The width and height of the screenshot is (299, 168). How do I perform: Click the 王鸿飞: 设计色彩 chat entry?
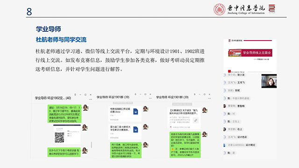tap(237, 137)
